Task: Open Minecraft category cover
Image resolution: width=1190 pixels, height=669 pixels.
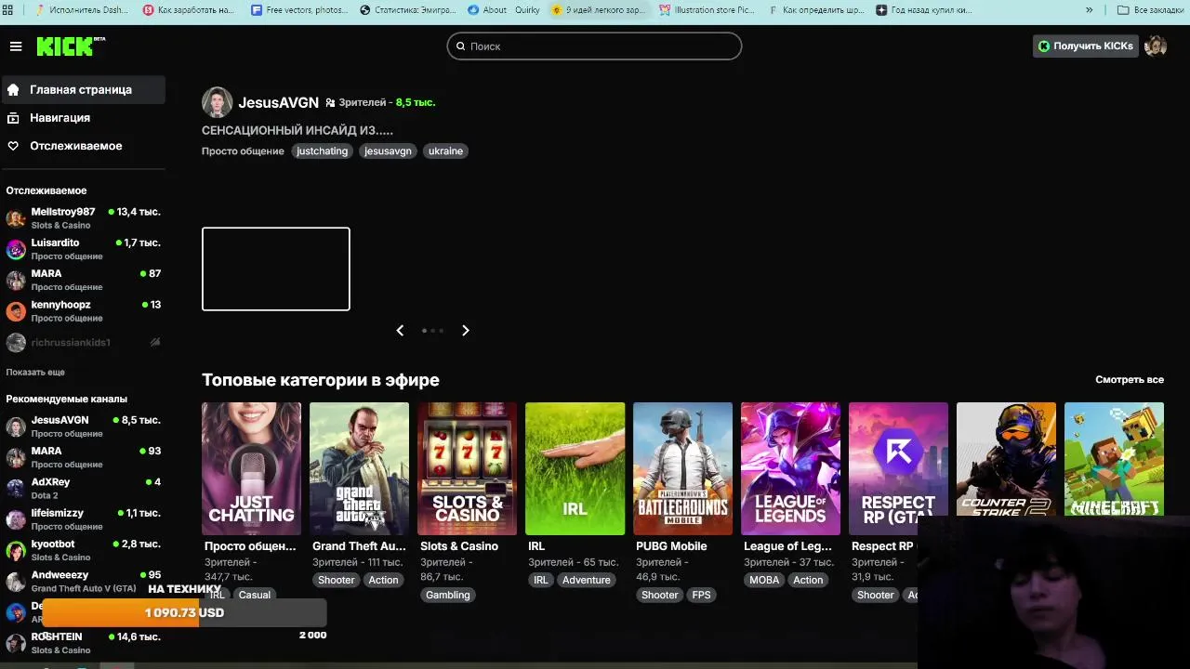Action: coord(1114,459)
